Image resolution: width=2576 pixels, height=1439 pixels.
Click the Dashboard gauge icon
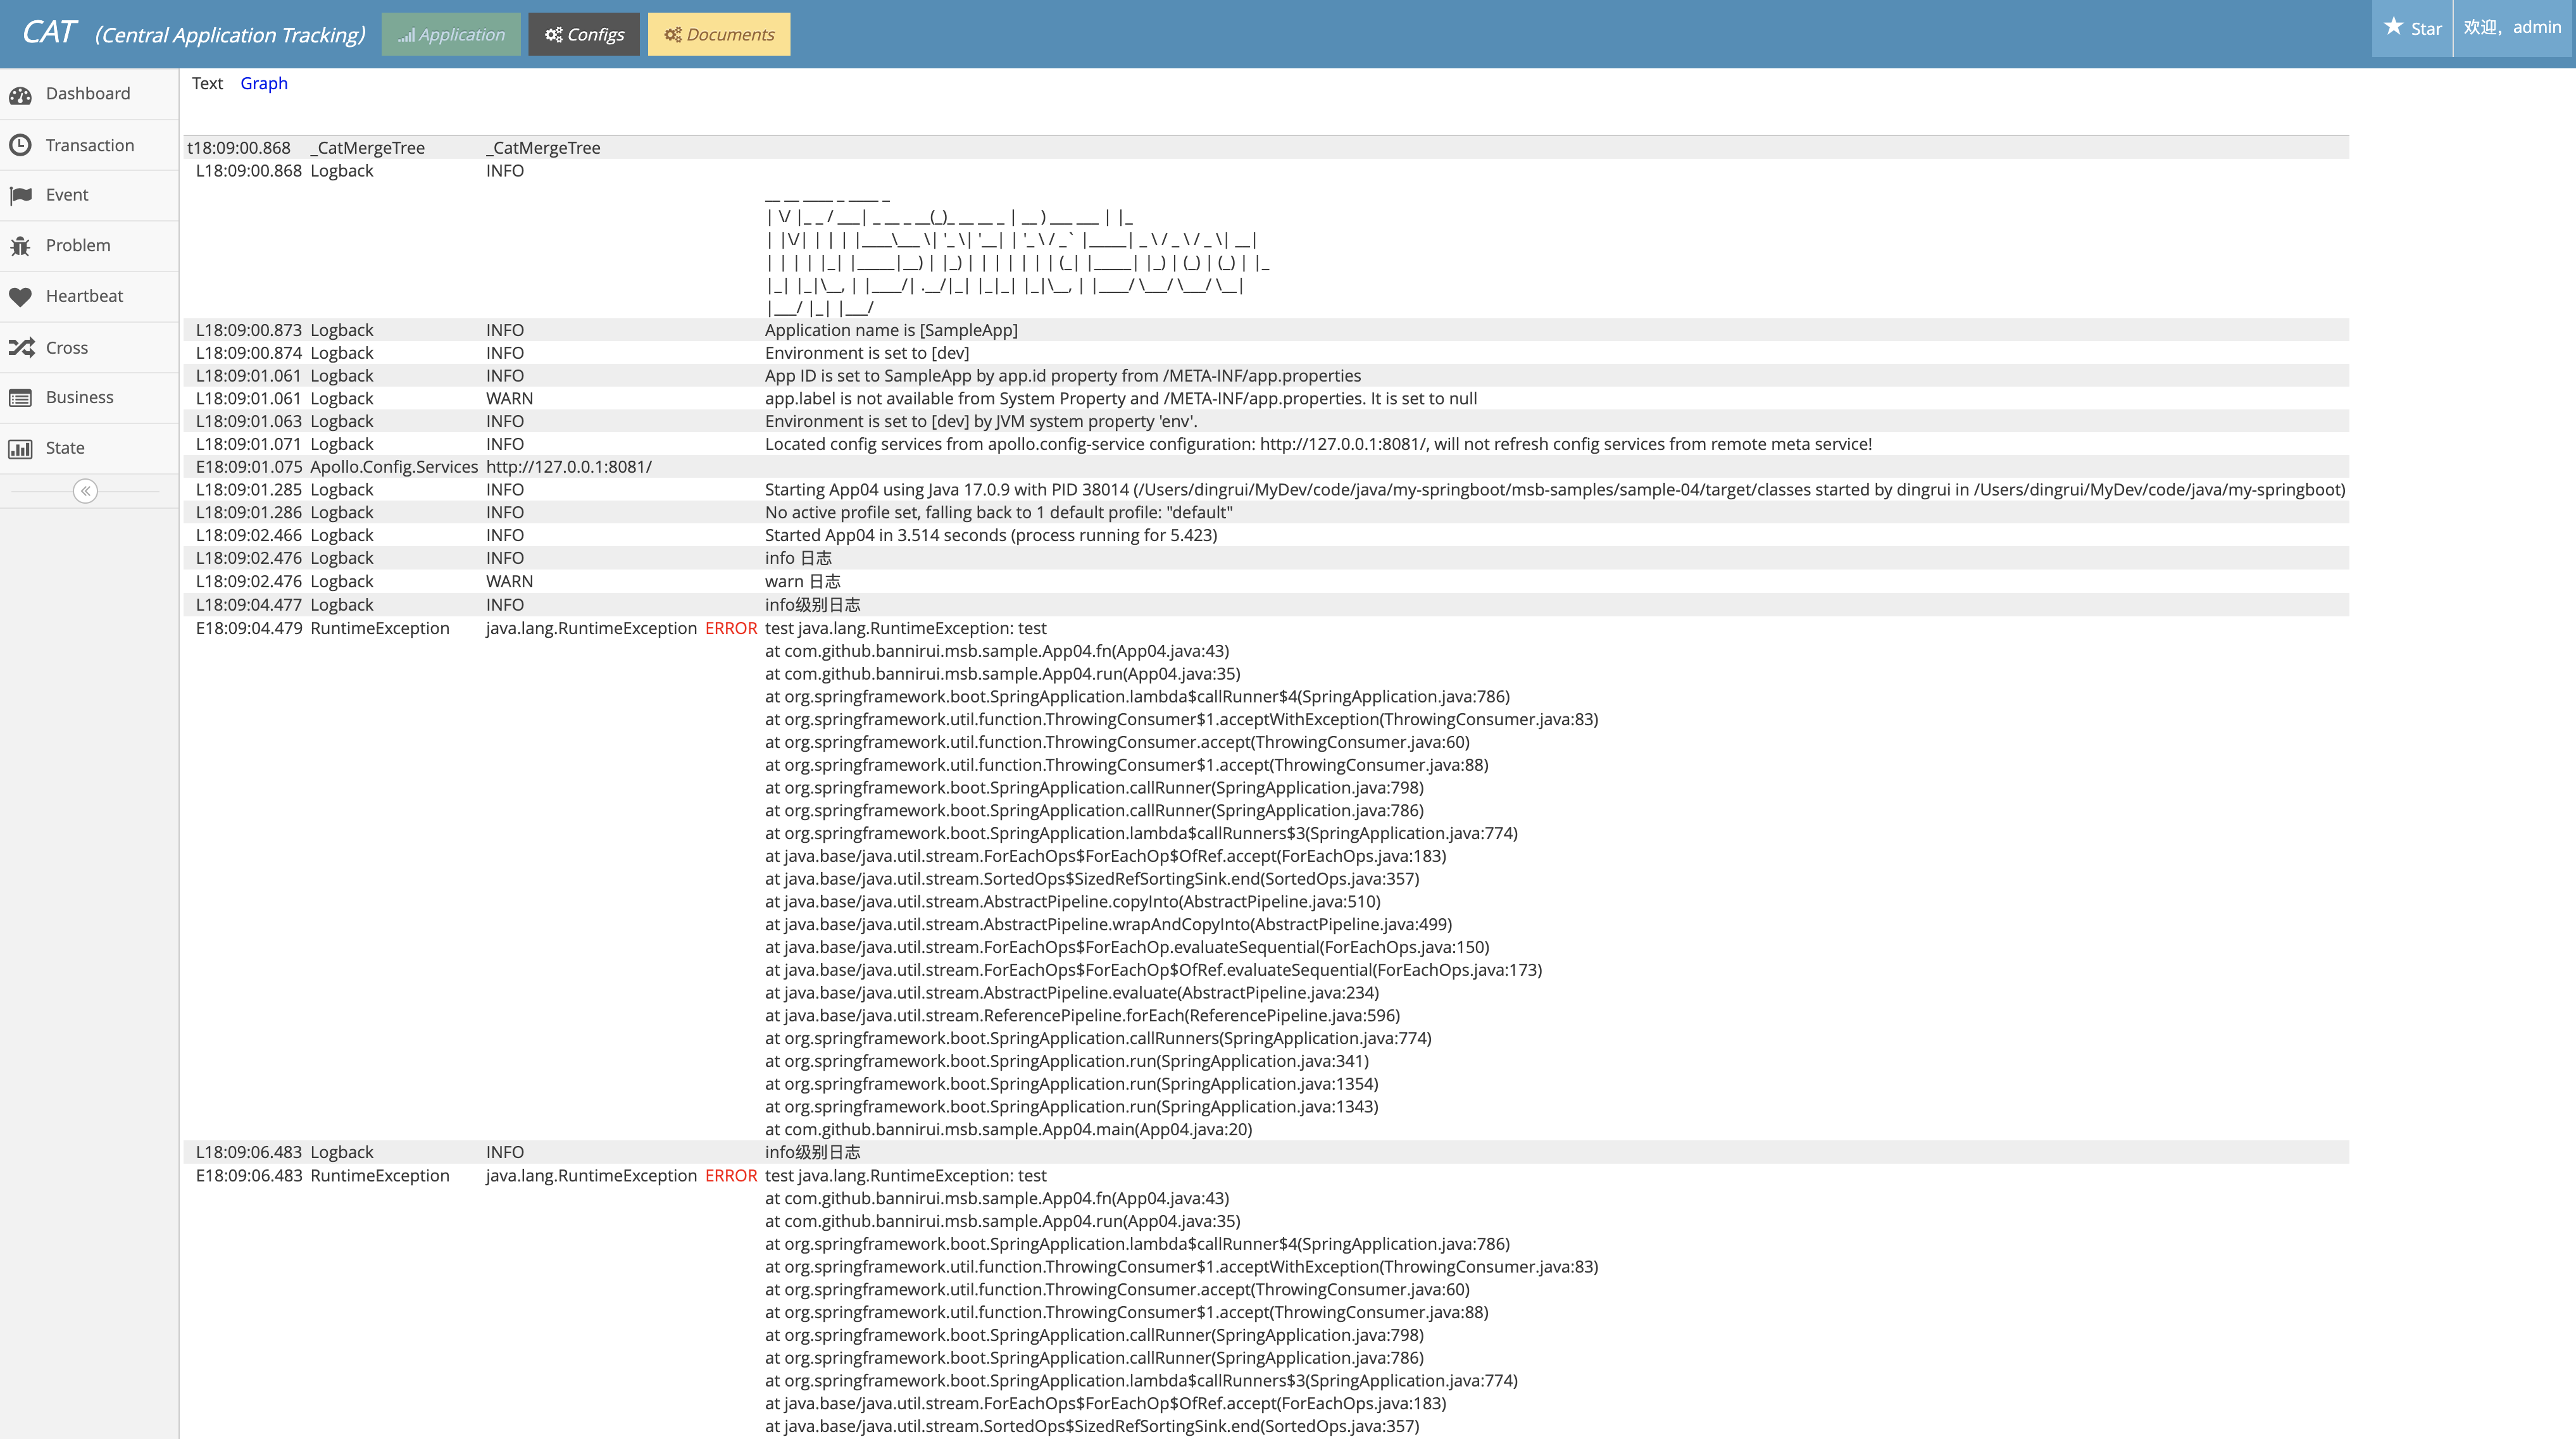point(21,95)
